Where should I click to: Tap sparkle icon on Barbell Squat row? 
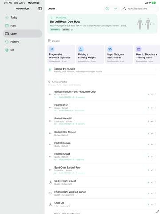[x=148, y=156]
